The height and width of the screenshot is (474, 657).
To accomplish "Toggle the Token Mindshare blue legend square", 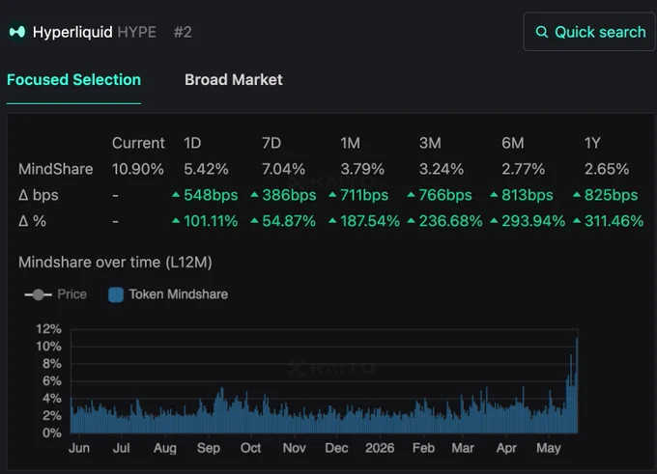I will [116, 294].
